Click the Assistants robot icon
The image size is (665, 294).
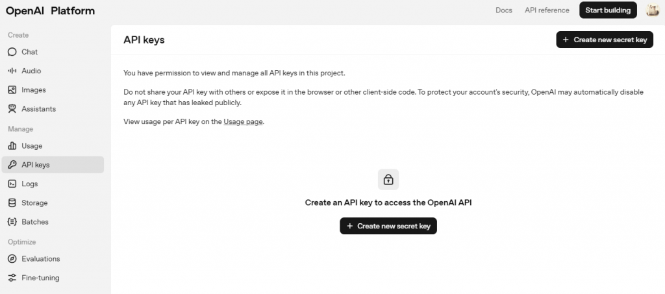[x=12, y=109]
